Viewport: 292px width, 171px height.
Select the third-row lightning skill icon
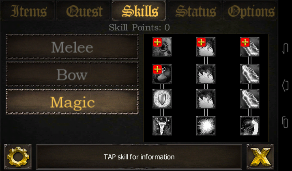(x=249, y=99)
